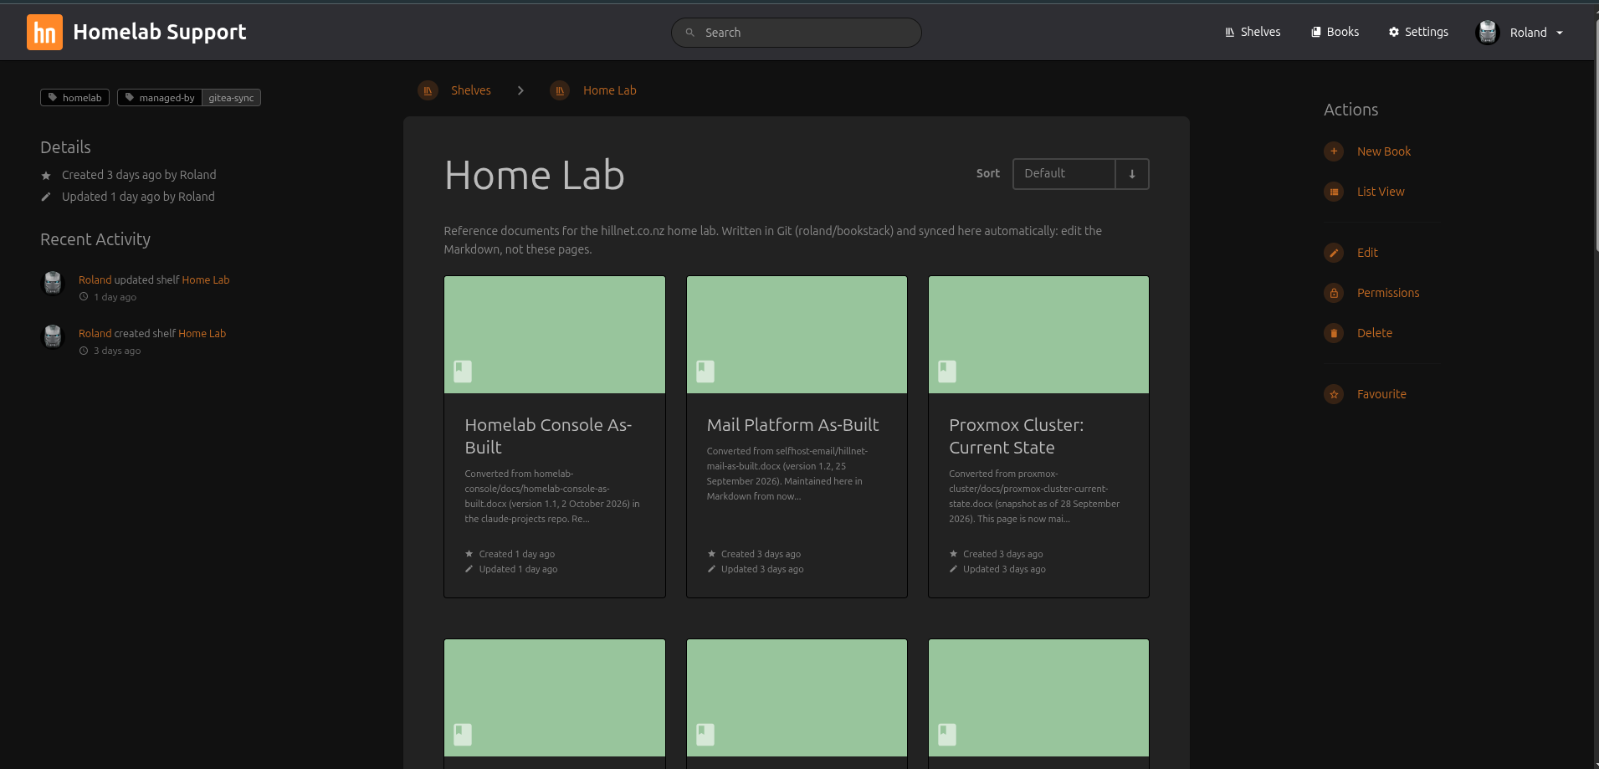
Task: Click the Edit action link
Action: click(1367, 253)
